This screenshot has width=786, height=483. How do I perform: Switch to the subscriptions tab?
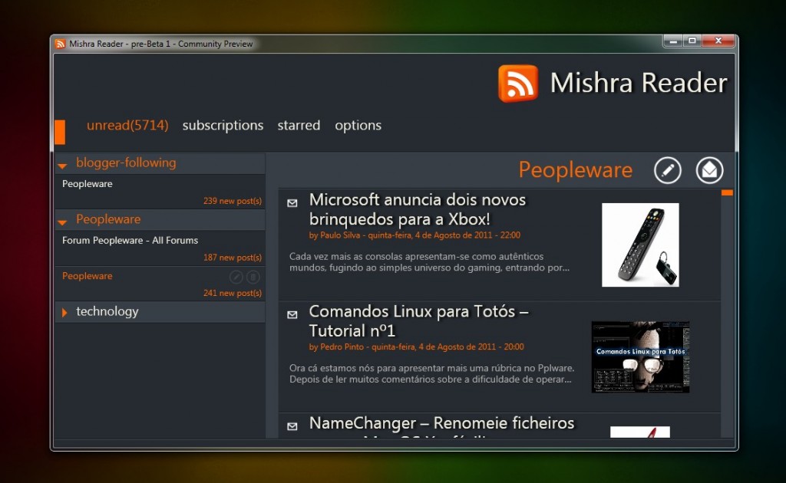click(223, 125)
